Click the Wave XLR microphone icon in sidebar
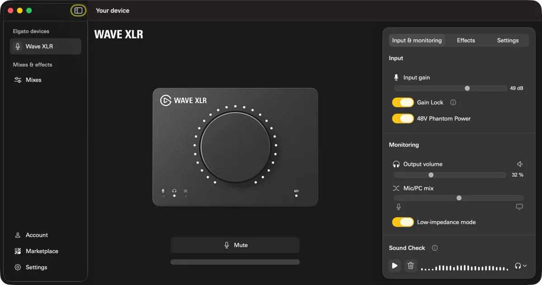Viewport: 542px width, 285px height. coord(18,47)
